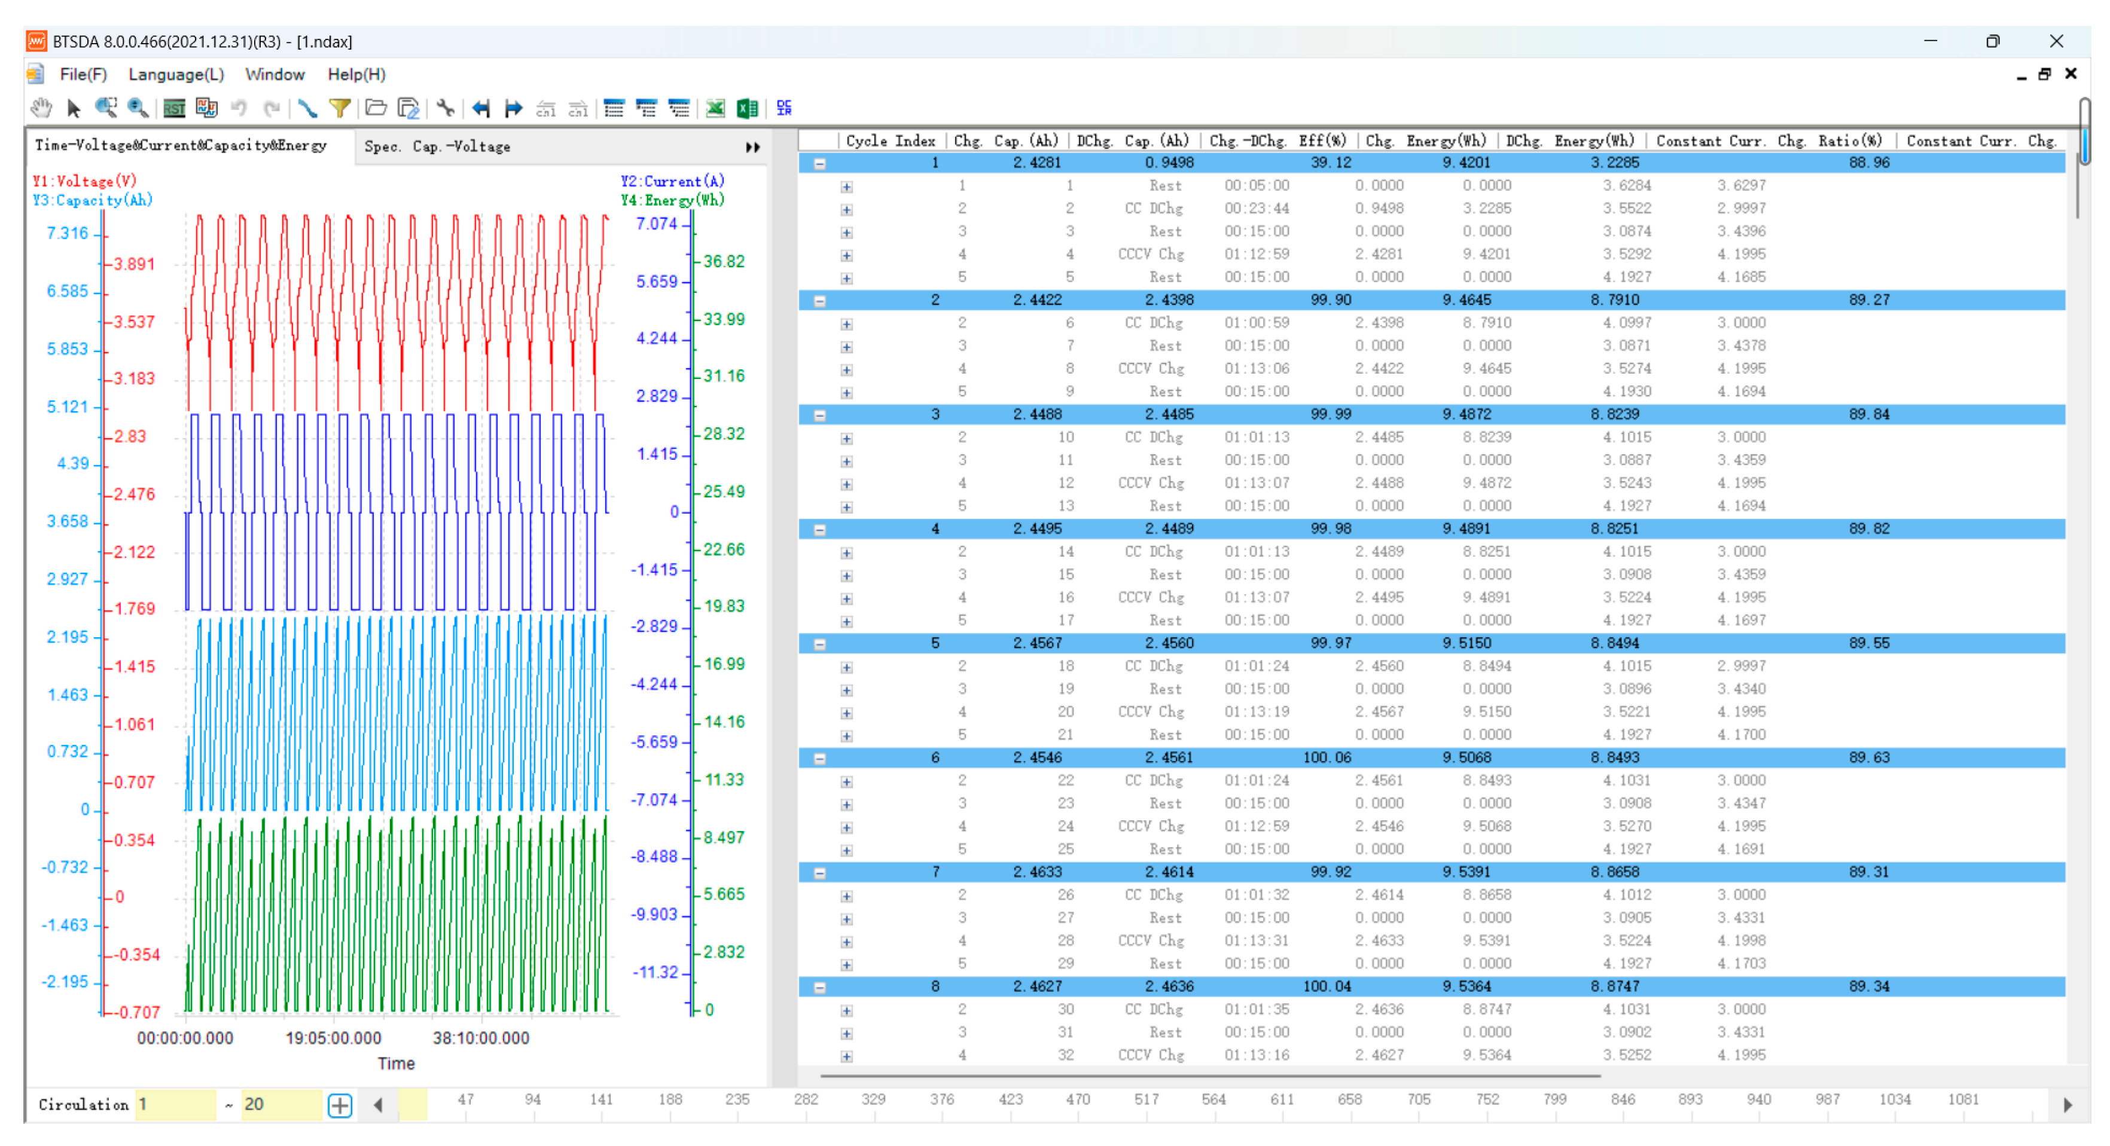Open the wrench settings tool
Viewport: 2110px width, 1146px height.
445,108
